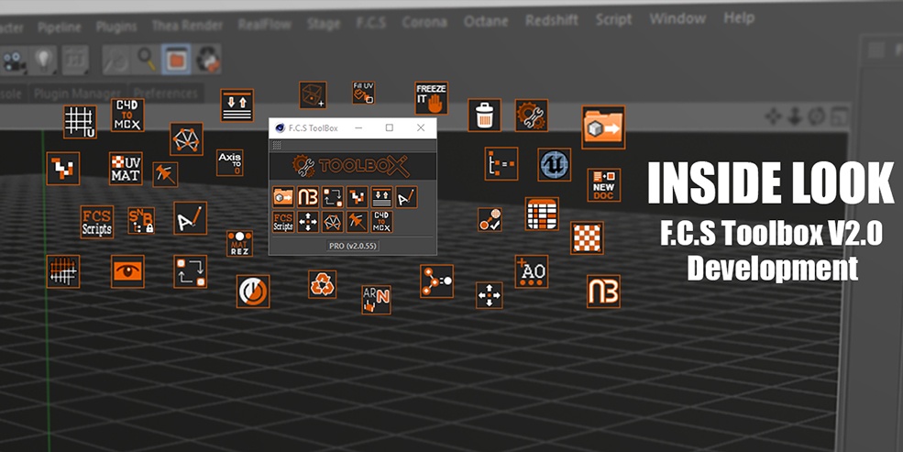The height and width of the screenshot is (452, 903).
Task: Switch to the Preferences tab
Action: pyautogui.click(x=166, y=93)
